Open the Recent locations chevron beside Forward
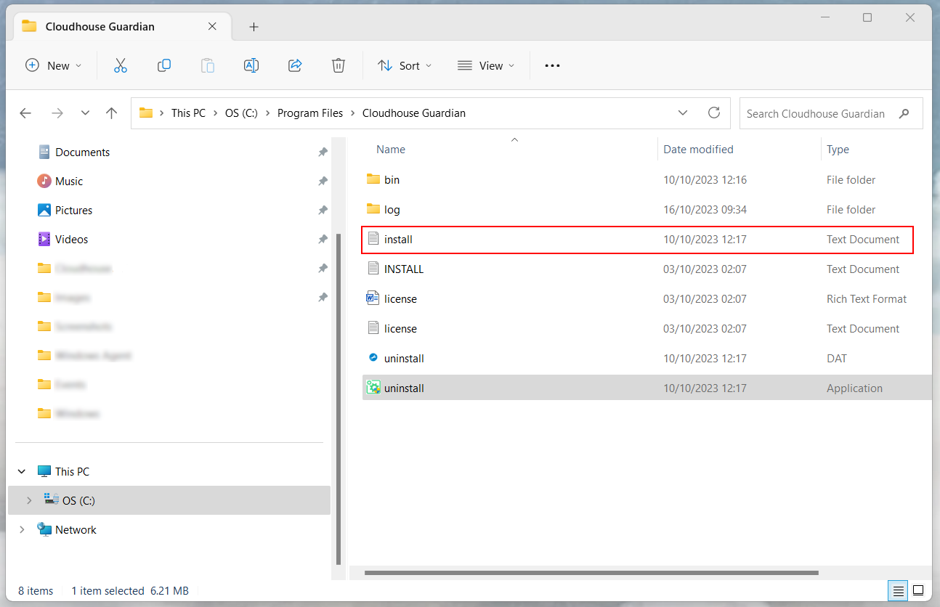 point(85,113)
